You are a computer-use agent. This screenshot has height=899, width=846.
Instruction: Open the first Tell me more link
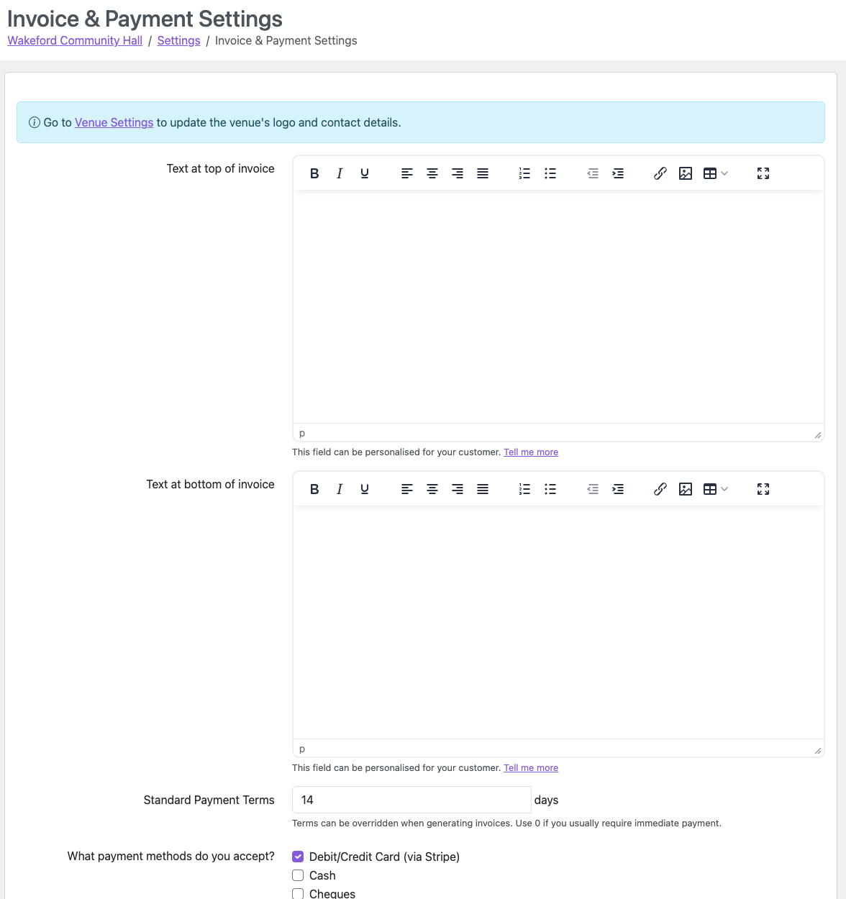tap(531, 452)
